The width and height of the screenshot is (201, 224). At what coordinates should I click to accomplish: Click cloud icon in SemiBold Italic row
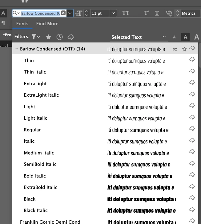(x=192, y=164)
